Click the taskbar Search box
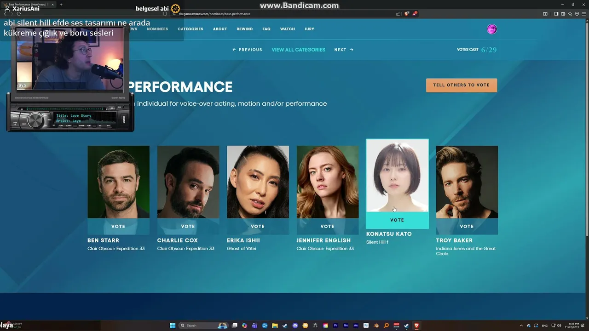The width and height of the screenshot is (589, 331). pos(204,325)
